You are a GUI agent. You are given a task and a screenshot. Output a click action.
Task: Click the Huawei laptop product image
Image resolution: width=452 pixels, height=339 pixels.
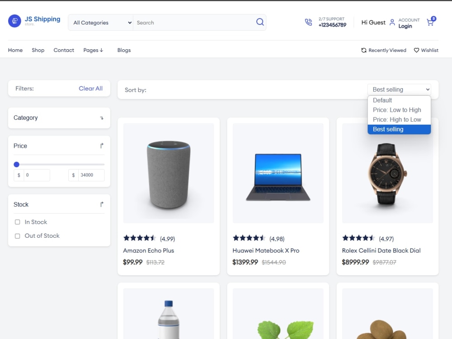click(278, 173)
